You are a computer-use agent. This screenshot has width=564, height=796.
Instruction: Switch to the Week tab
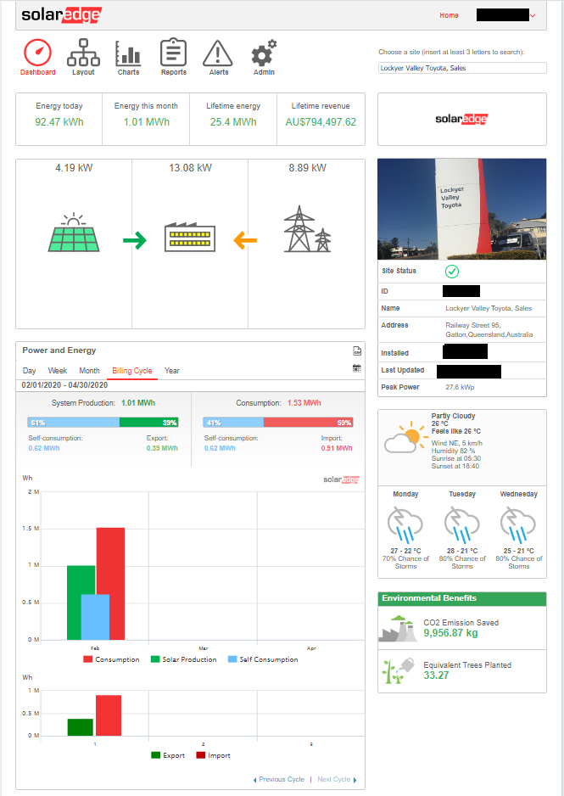pos(58,371)
